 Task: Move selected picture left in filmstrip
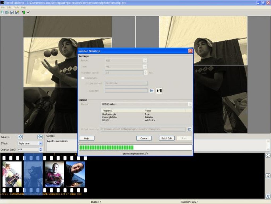[x=268, y=155]
